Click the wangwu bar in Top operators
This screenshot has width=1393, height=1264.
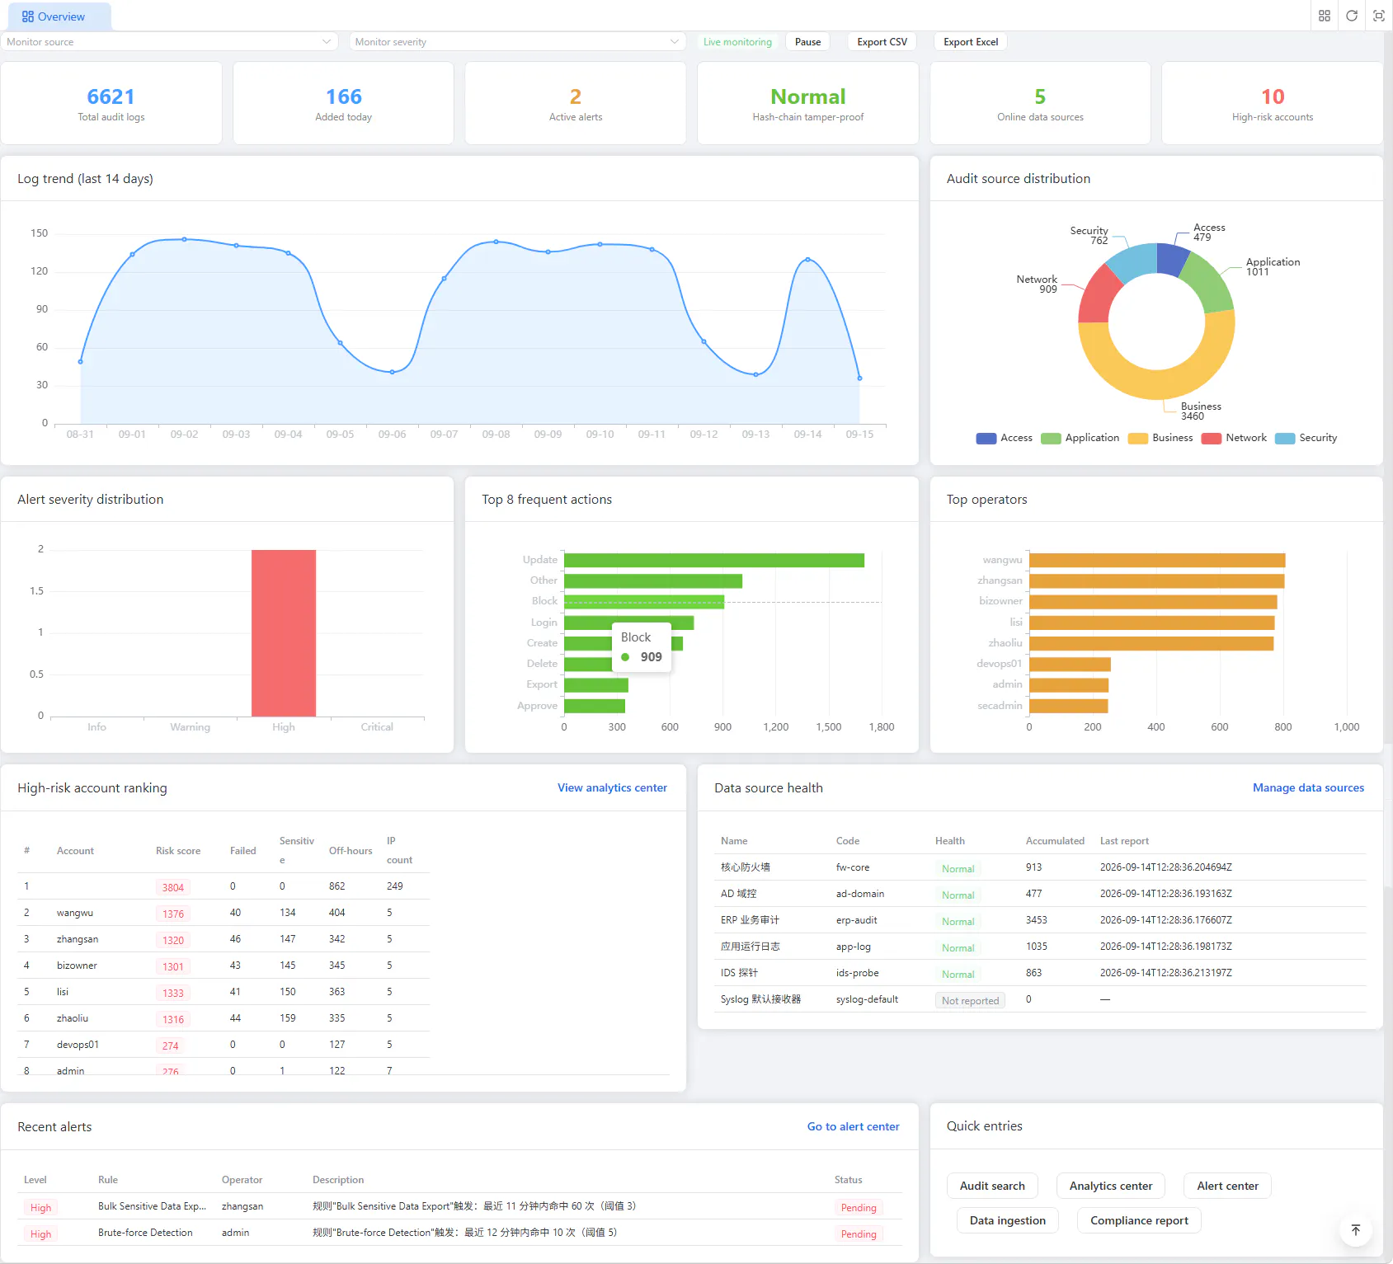point(1157,561)
